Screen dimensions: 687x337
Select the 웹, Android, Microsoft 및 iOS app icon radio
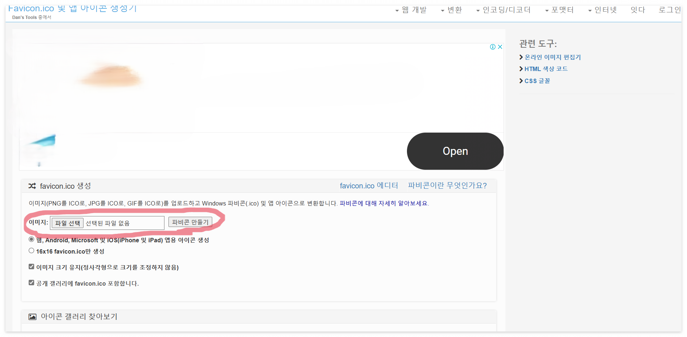[31, 239]
